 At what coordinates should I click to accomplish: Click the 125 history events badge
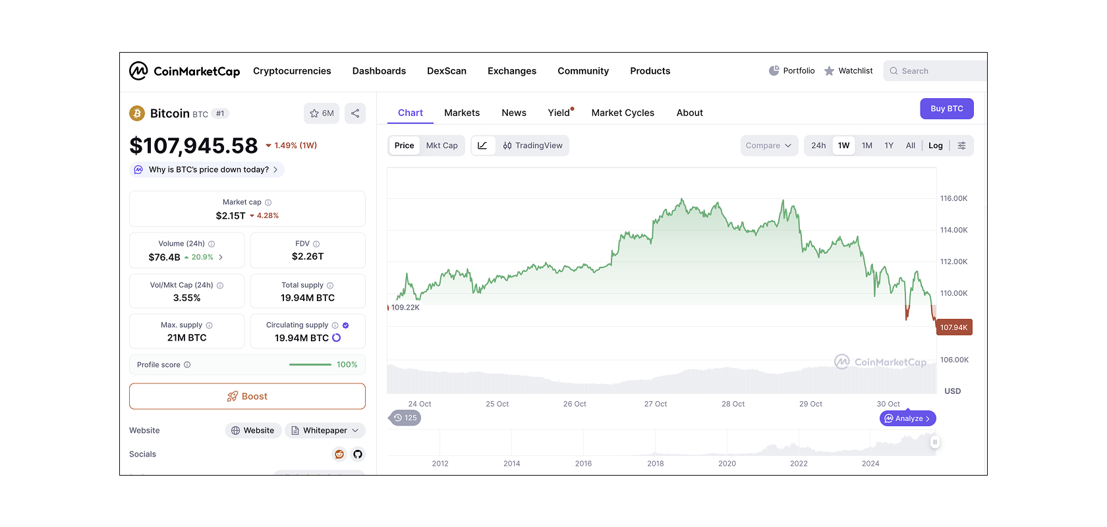pyautogui.click(x=405, y=418)
